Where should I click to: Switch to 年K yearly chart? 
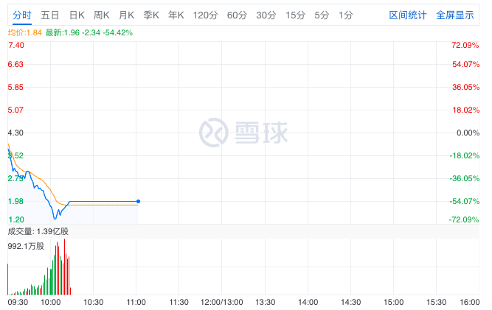176,15
